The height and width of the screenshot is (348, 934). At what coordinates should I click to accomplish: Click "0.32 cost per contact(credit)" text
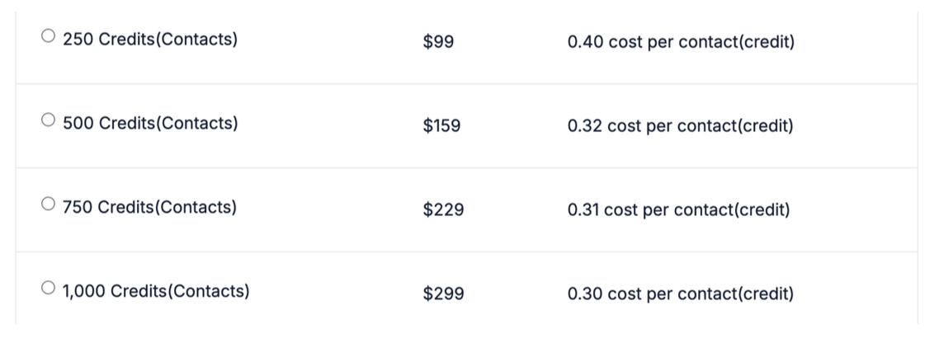(x=681, y=127)
